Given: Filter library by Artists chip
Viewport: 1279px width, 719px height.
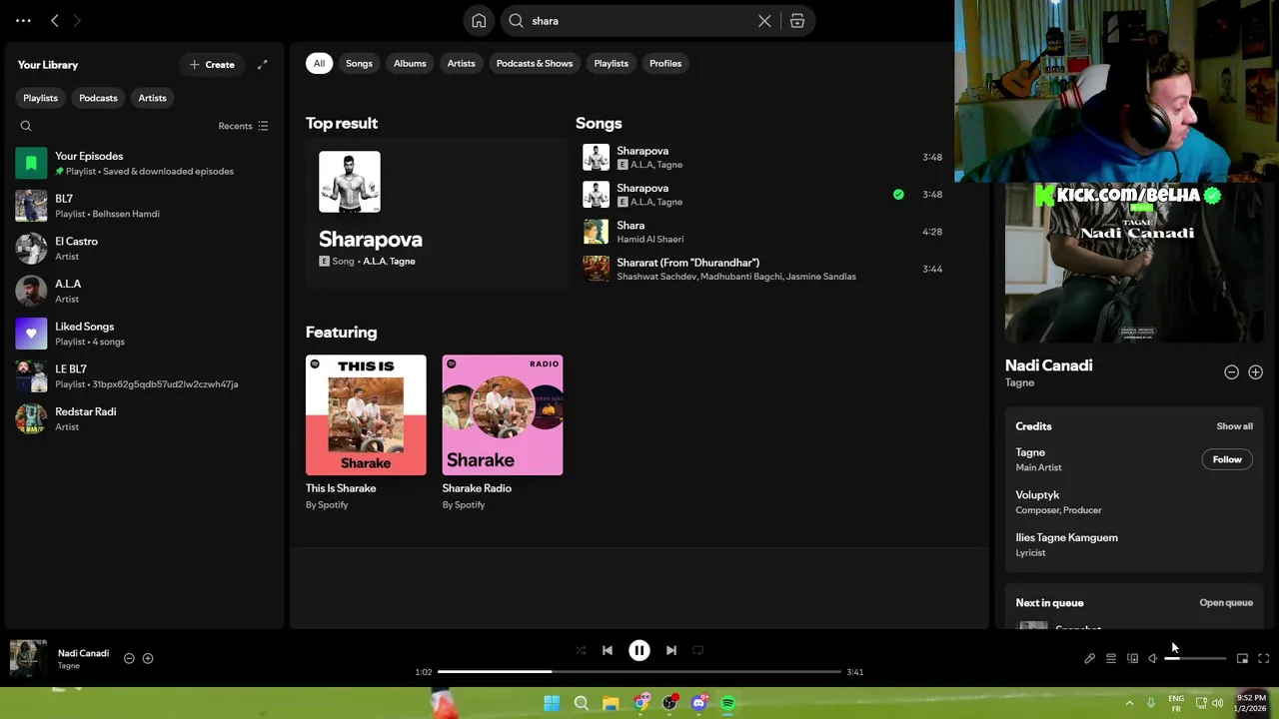Looking at the screenshot, I should click(x=152, y=98).
